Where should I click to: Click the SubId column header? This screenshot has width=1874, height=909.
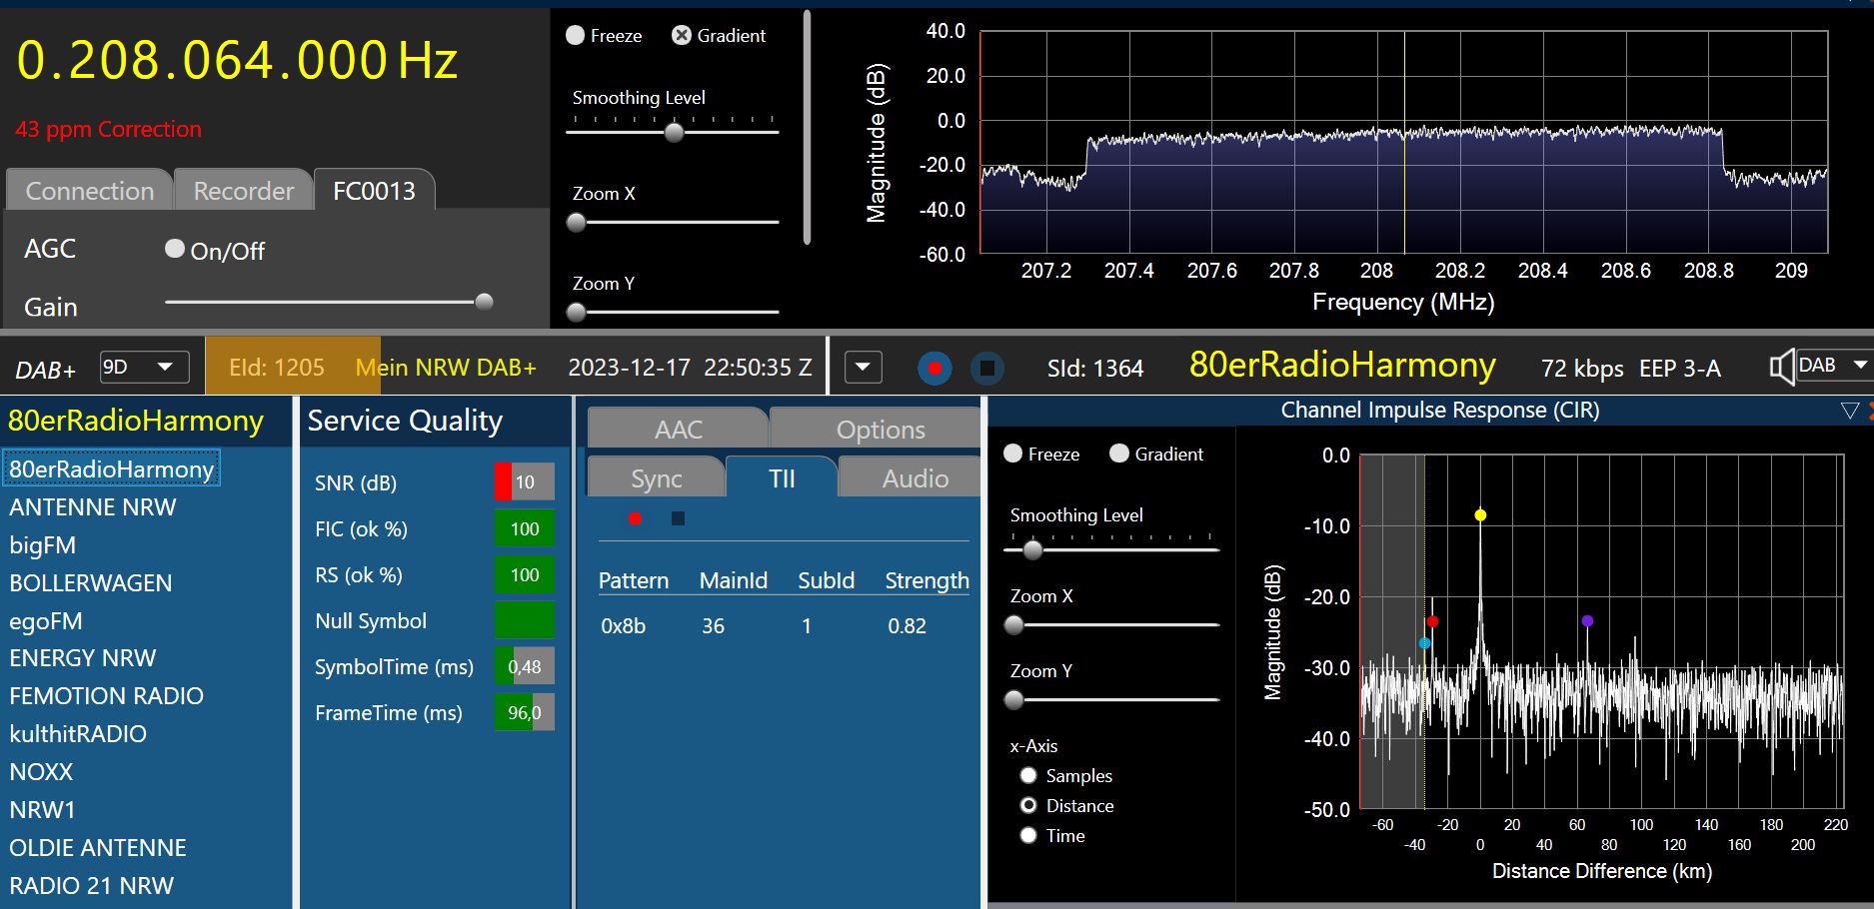point(827,580)
